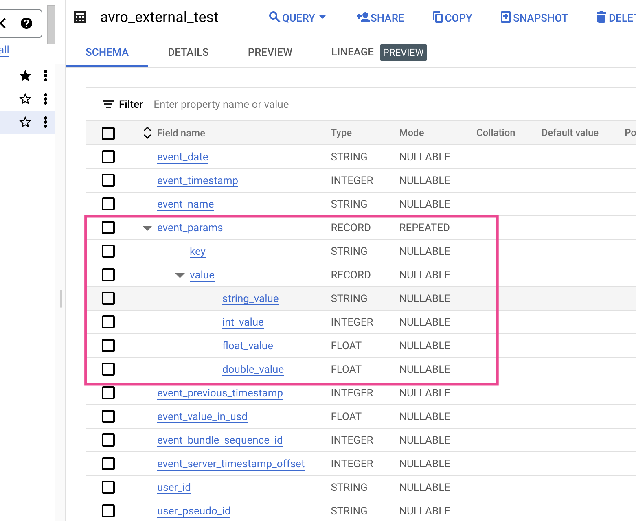636x521 pixels.
Task: Click the help question mark icon
Action: [26, 23]
